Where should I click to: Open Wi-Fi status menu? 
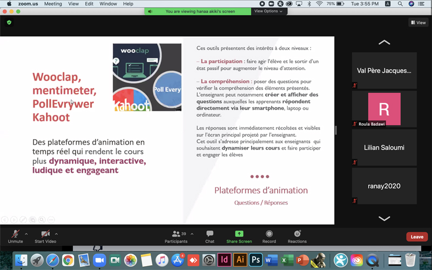pos(319,4)
